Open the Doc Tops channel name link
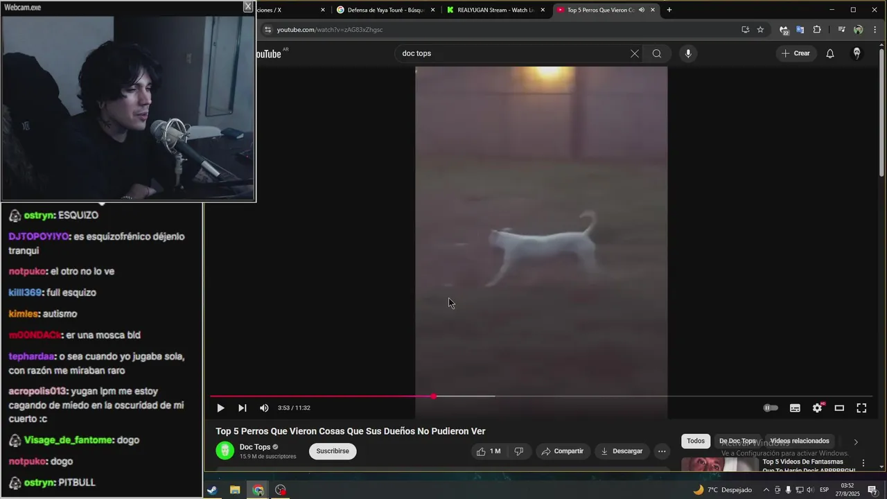 coord(255,447)
